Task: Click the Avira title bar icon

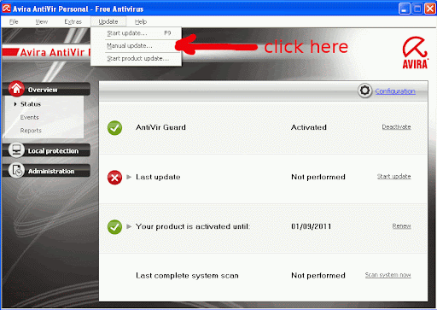Action: coord(6,9)
